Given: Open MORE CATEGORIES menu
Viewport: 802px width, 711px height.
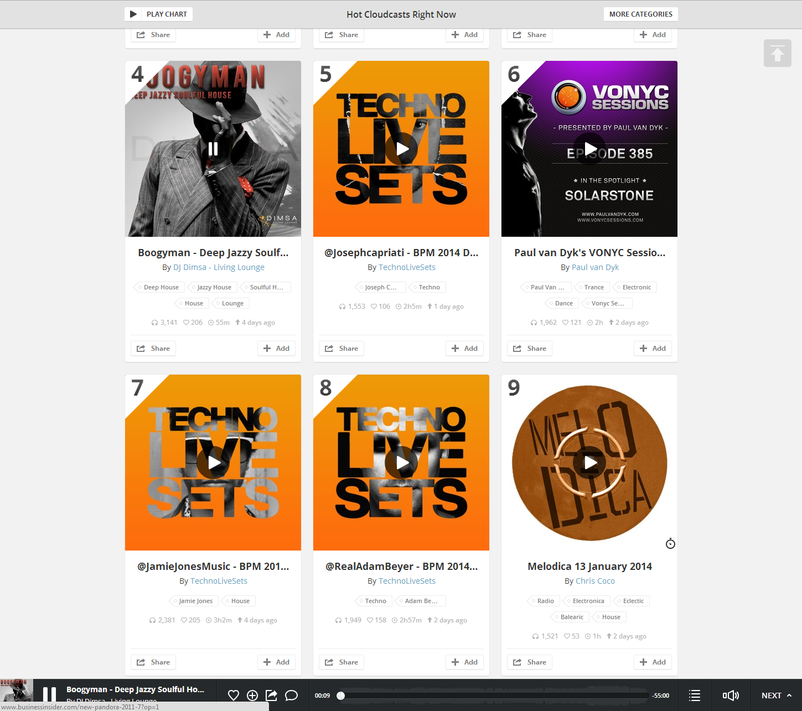Looking at the screenshot, I should click(x=641, y=14).
